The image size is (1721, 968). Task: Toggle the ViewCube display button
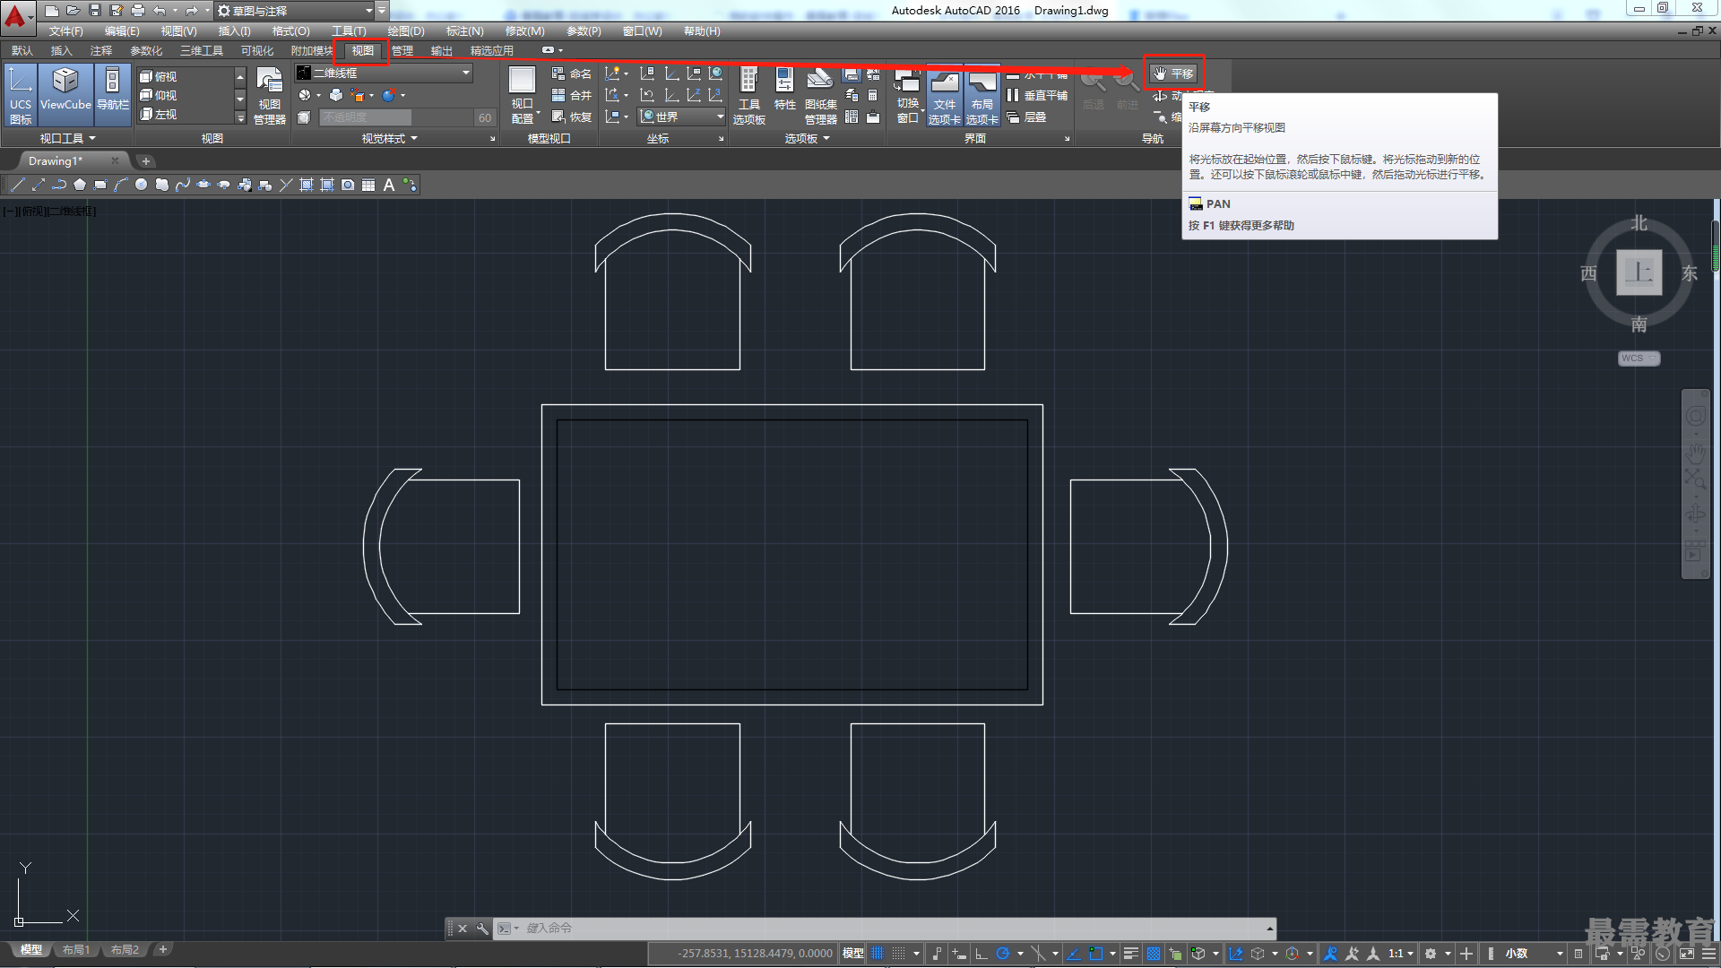(x=65, y=95)
